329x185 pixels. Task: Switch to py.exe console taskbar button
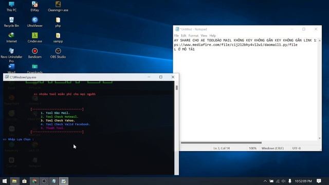(x=64, y=181)
